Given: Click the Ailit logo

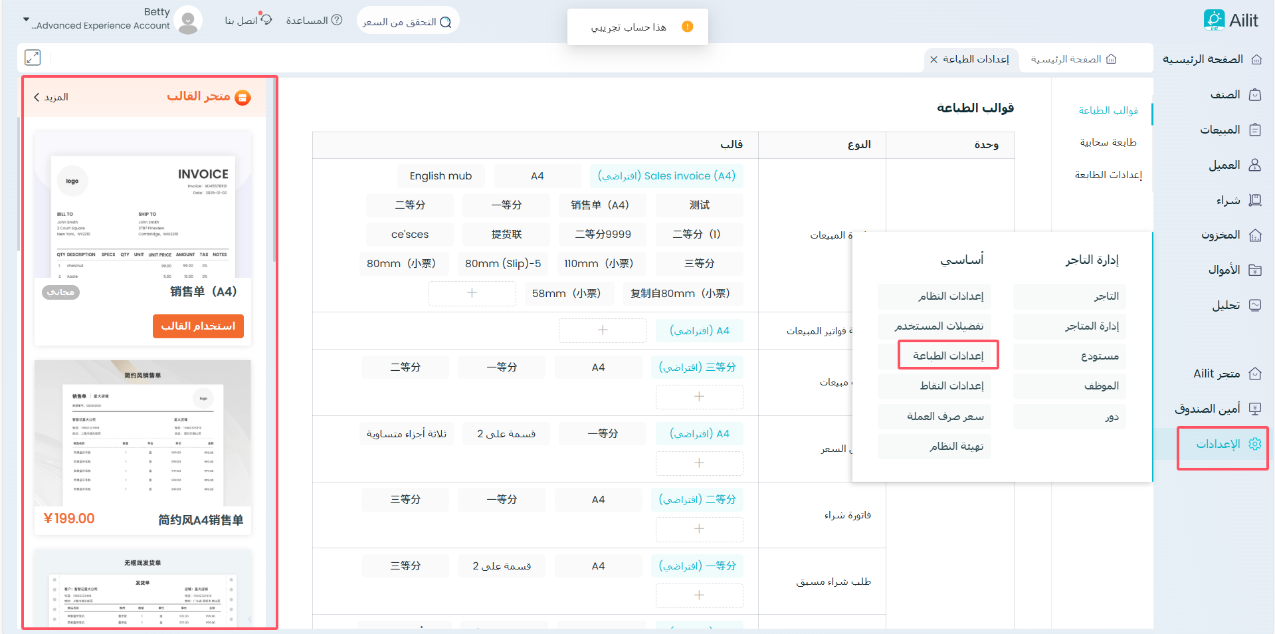Looking at the screenshot, I should pyautogui.click(x=1230, y=20).
